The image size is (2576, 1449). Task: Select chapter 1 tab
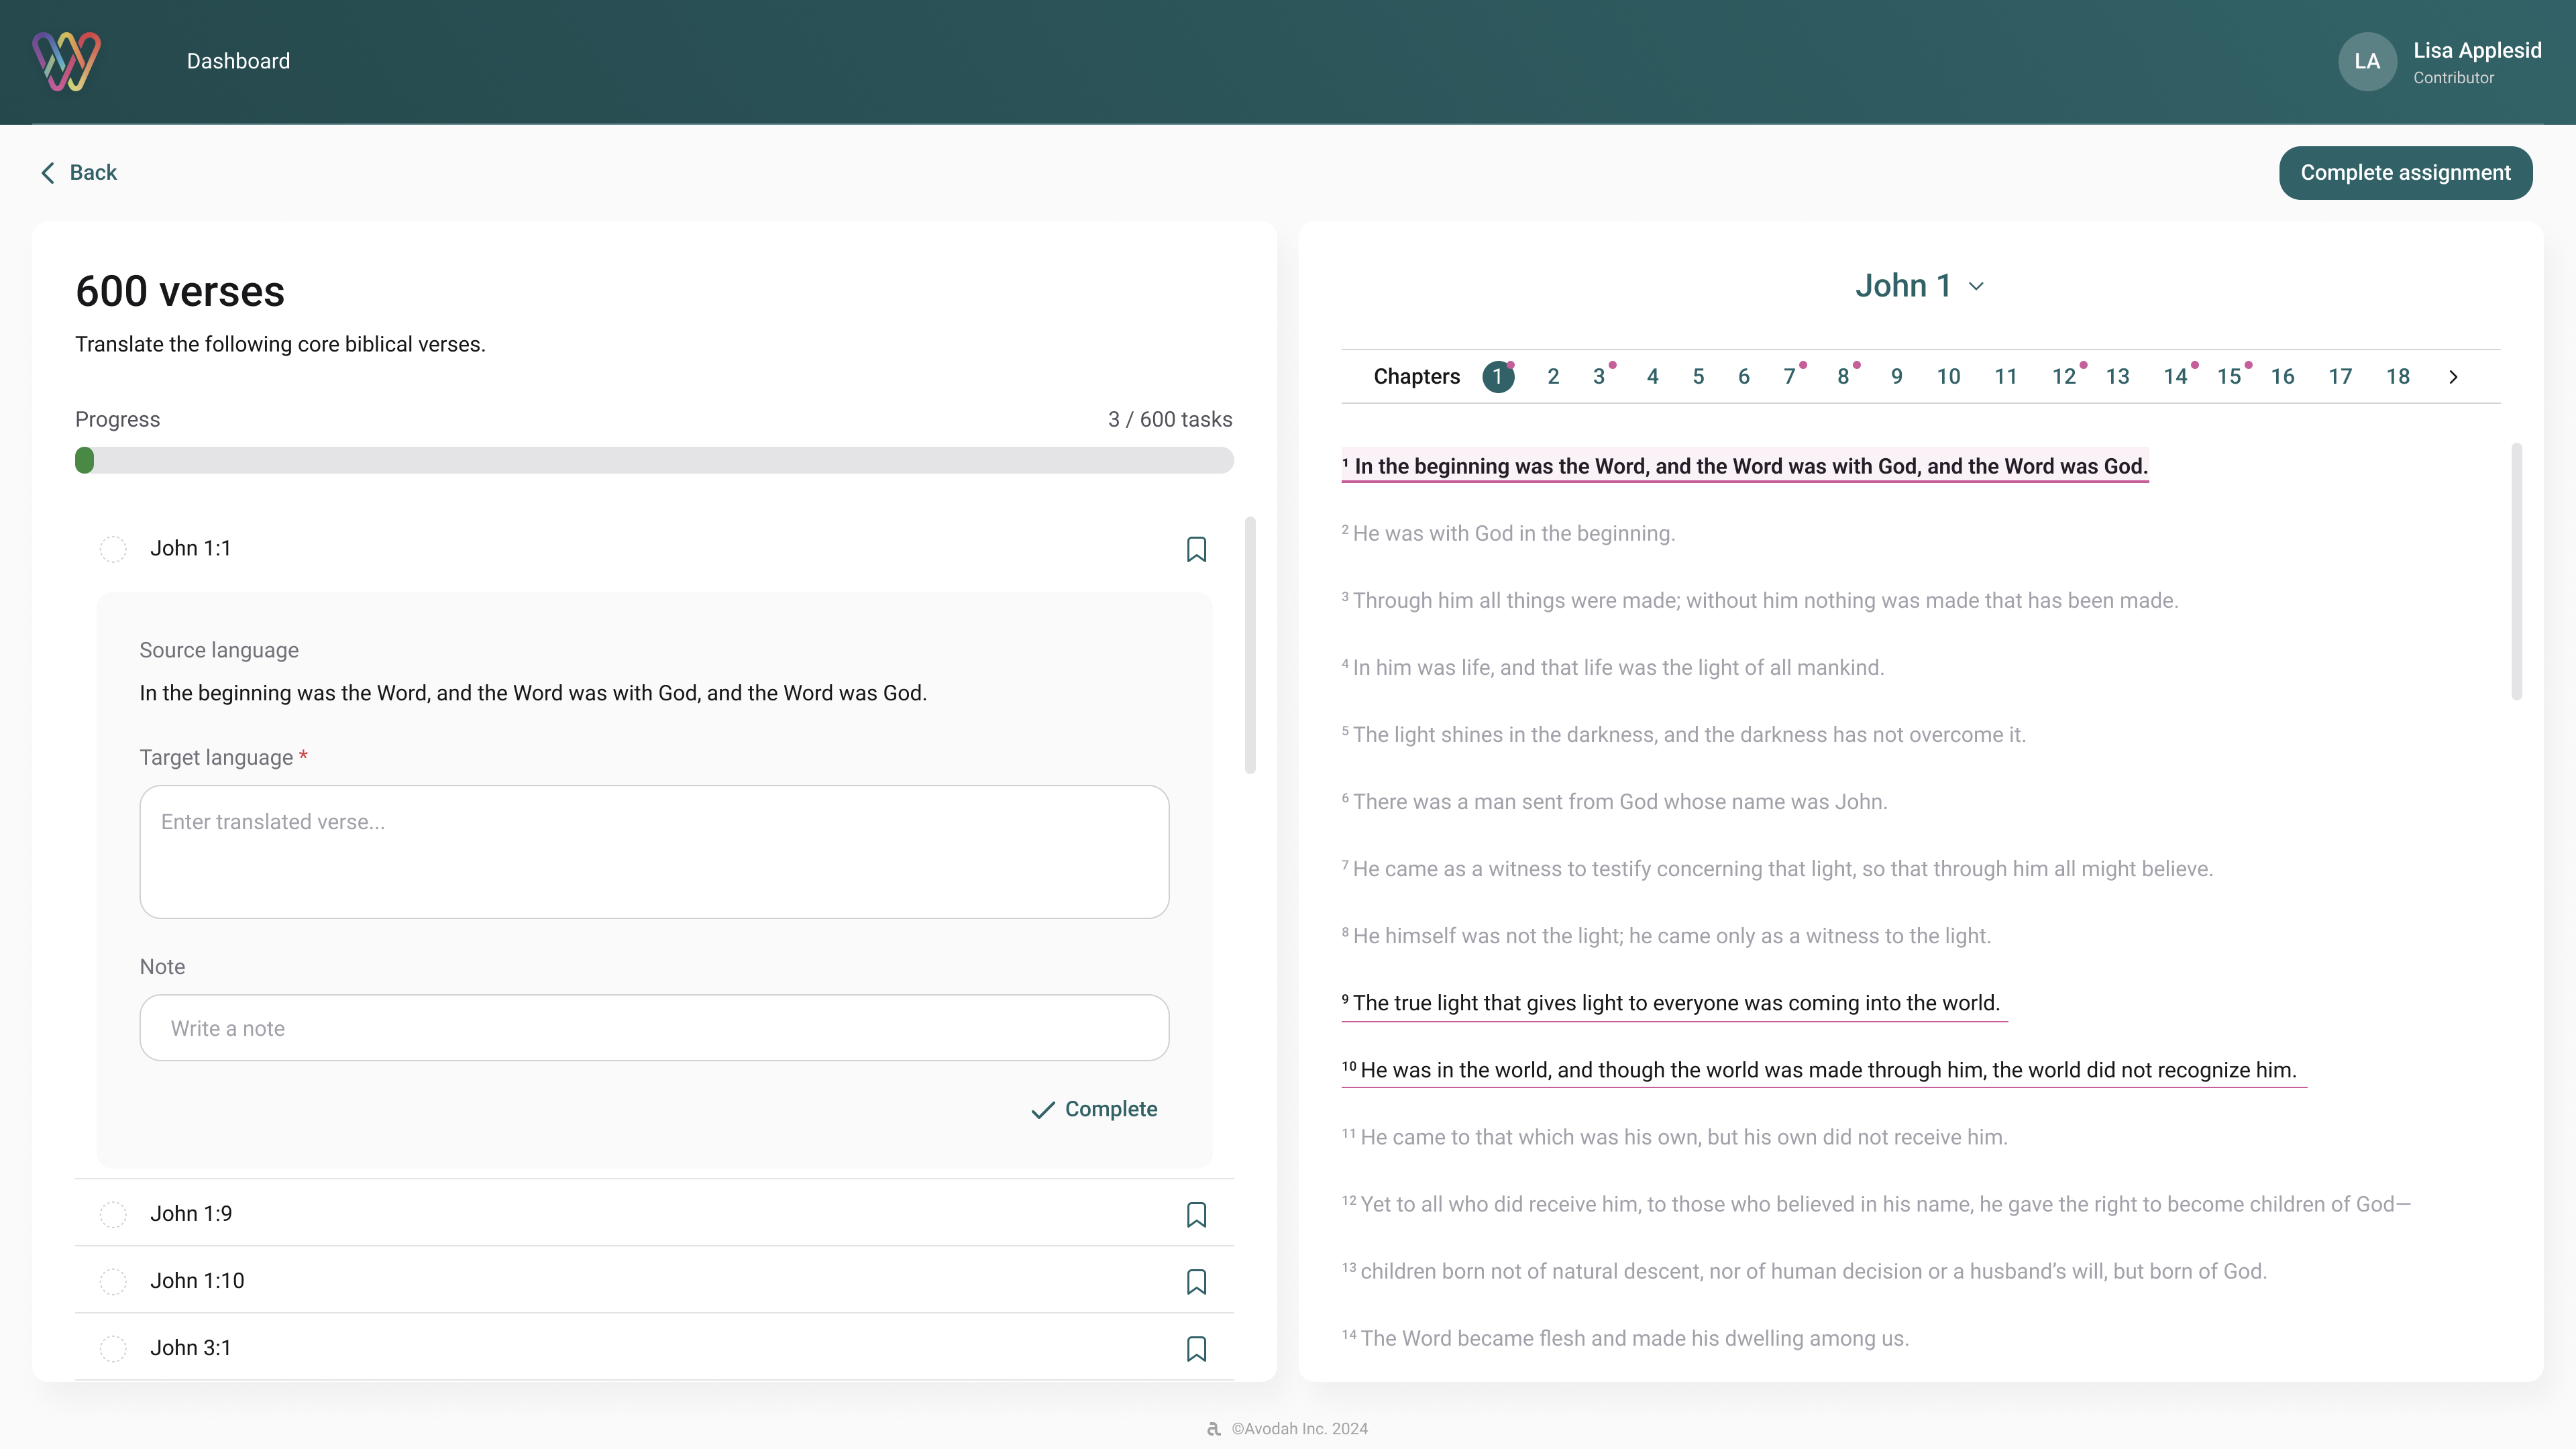(x=1497, y=377)
